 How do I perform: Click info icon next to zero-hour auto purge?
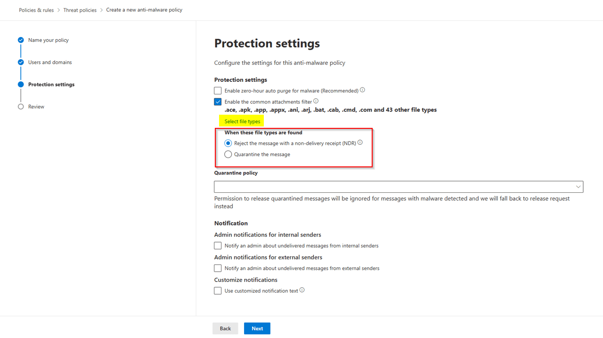tap(362, 90)
